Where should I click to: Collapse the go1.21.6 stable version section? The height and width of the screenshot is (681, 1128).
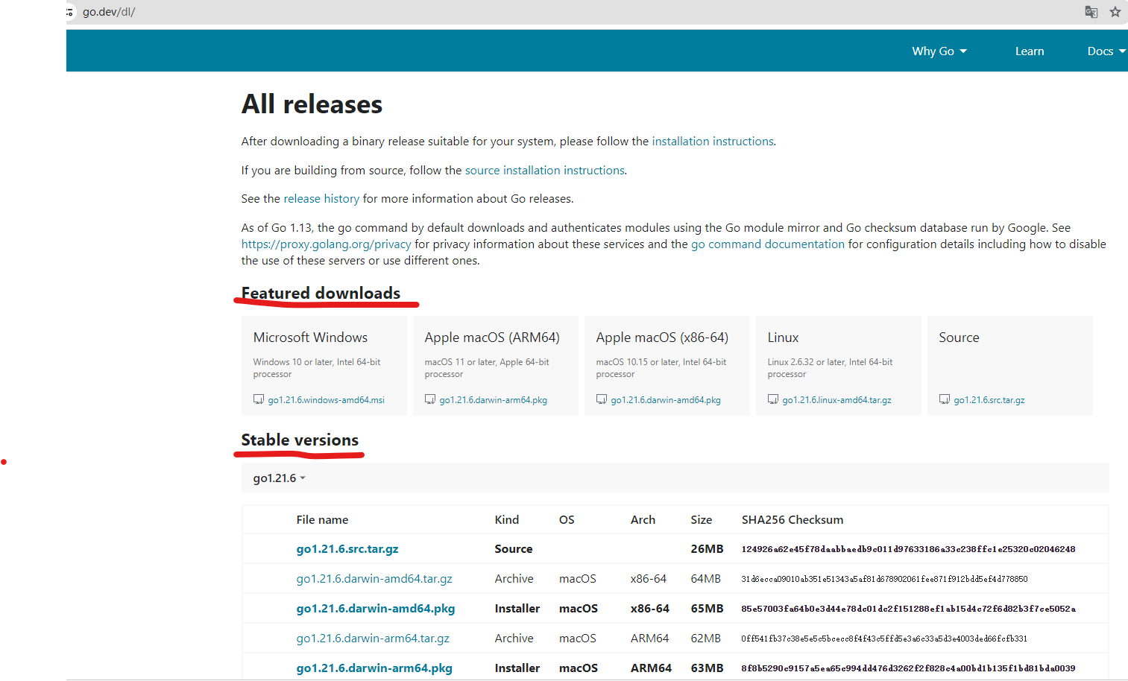279,478
